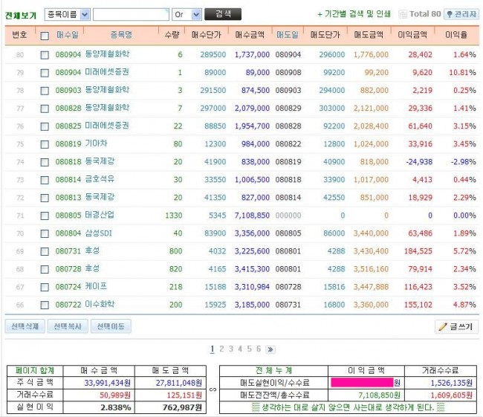Viewport: 483px width, 417px height.
Task: Open 후성 entry dated 080728
Action: click(x=92, y=269)
